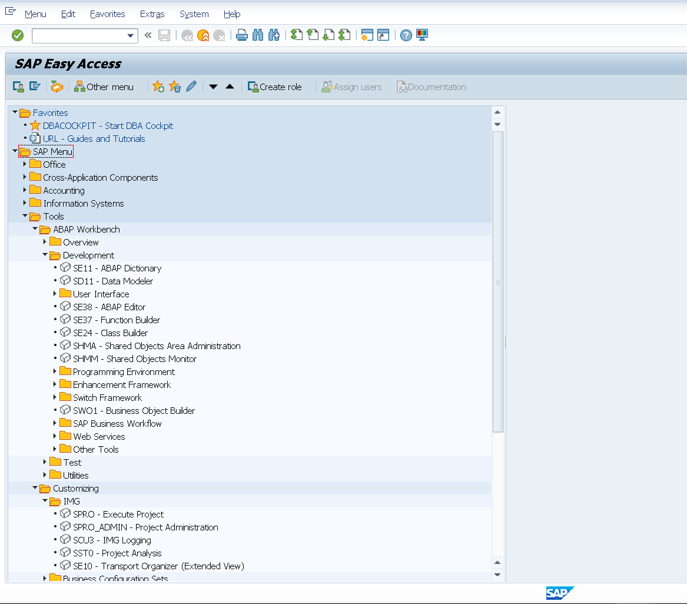Image resolution: width=687 pixels, height=604 pixels.
Task: Click the Help question mark icon
Action: click(406, 36)
